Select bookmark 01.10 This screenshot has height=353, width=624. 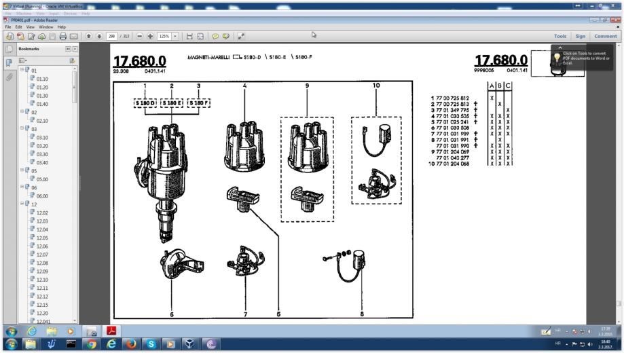42,79
